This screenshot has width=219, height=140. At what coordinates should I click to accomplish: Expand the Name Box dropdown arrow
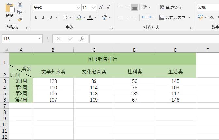pyautogui.click(x=39, y=39)
